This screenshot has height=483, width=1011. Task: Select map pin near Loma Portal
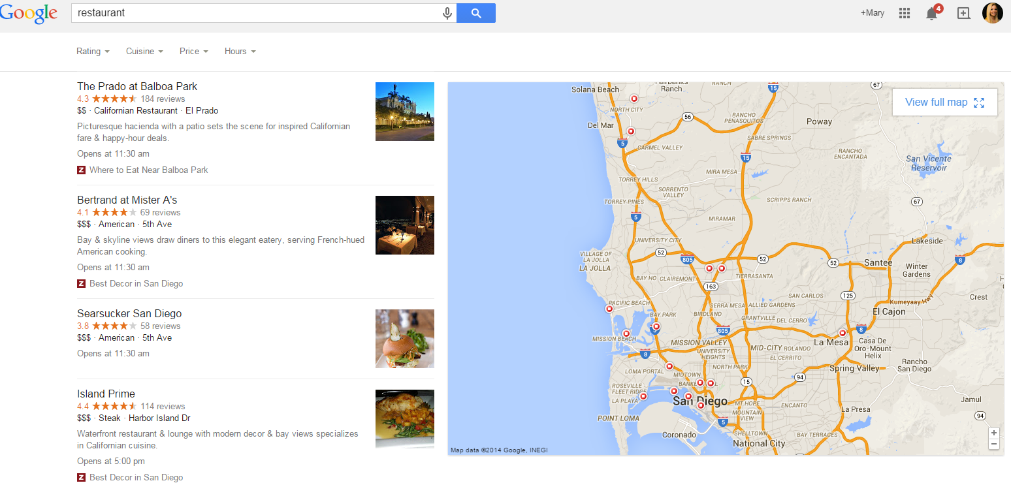click(669, 366)
